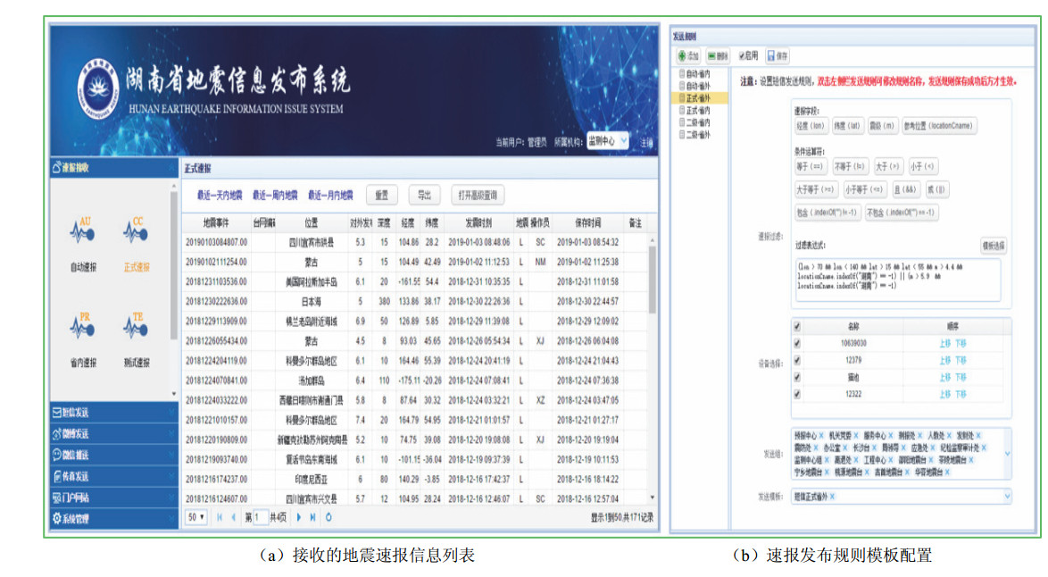Screen dimensions: 1048x577
Task: Expand the 微博发送 sidebar section
Action: pyautogui.click(x=113, y=434)
